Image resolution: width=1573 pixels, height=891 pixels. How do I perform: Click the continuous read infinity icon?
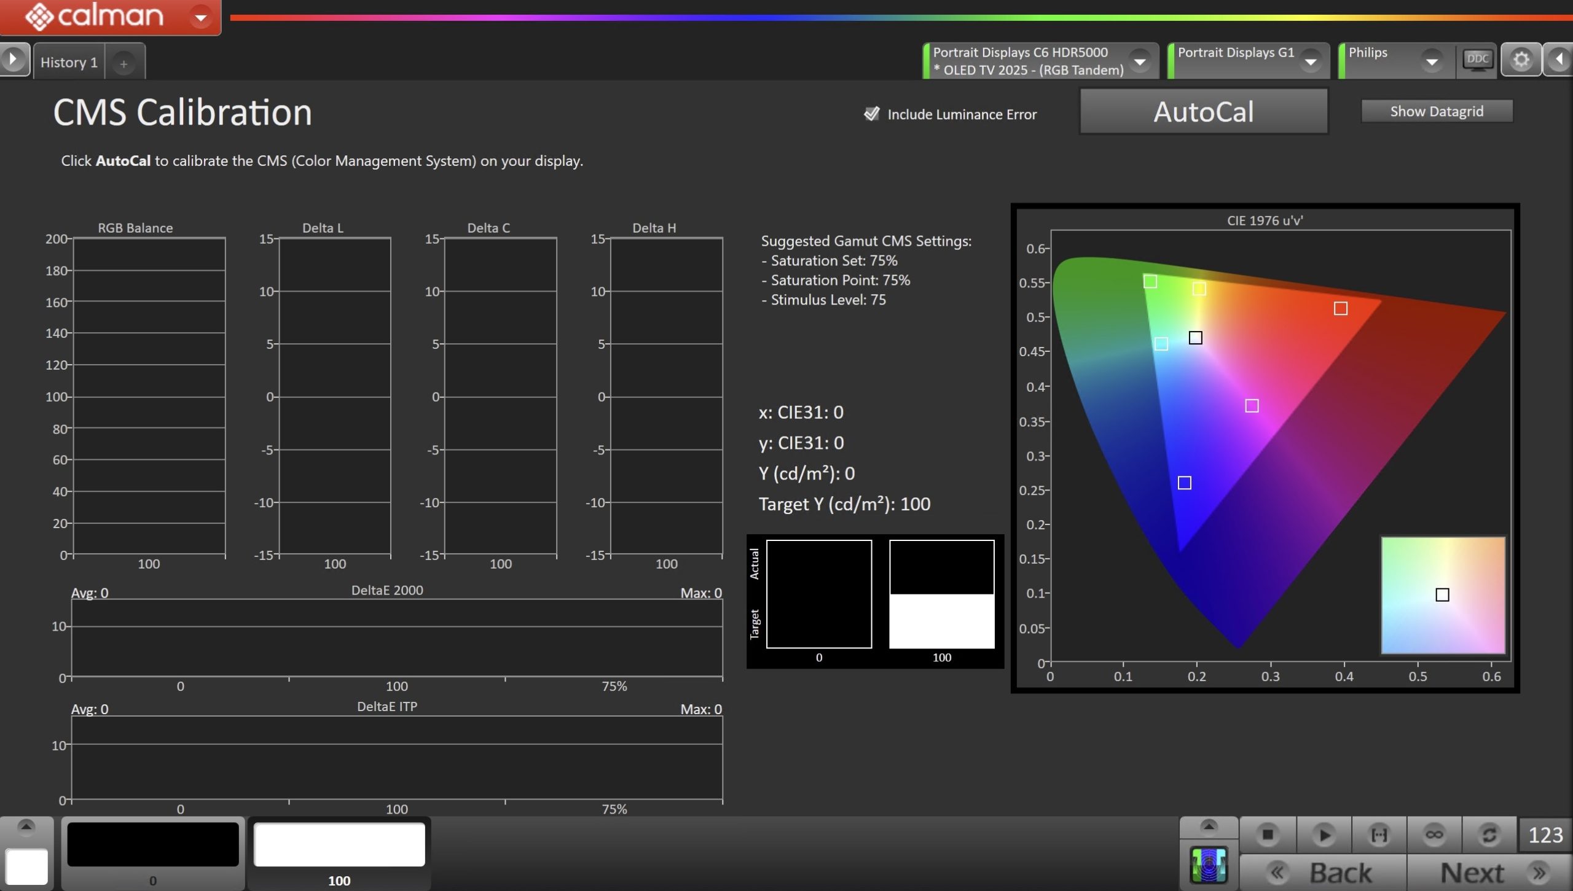point(1434,835)
